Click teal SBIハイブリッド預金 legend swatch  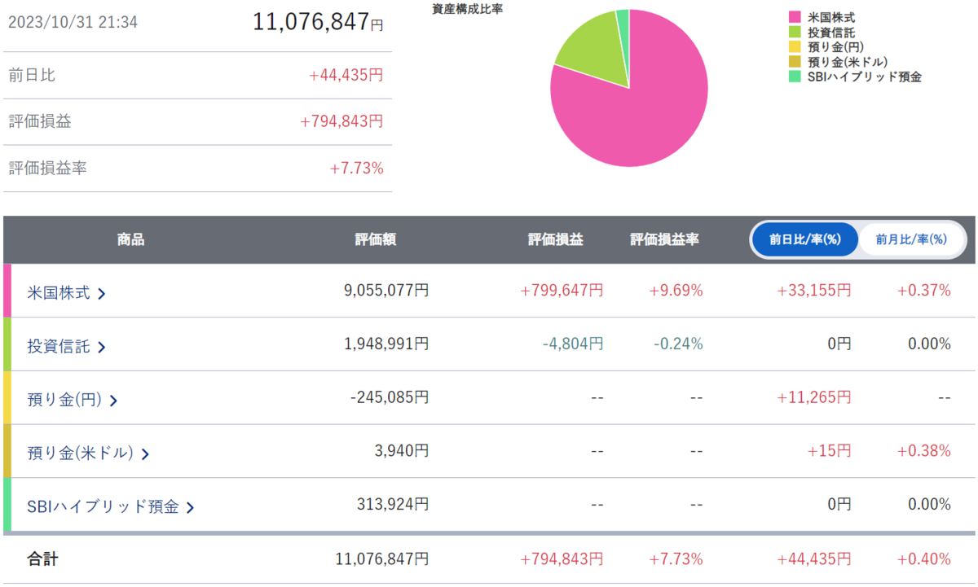(x=795, y=77)
